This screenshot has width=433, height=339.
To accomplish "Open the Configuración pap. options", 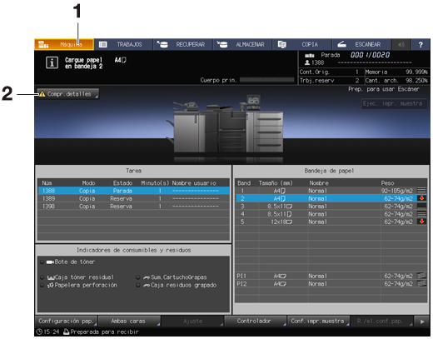I will coord(67,322).
